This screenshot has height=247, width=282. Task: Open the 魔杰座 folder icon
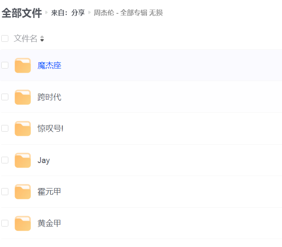click(23, 65)
